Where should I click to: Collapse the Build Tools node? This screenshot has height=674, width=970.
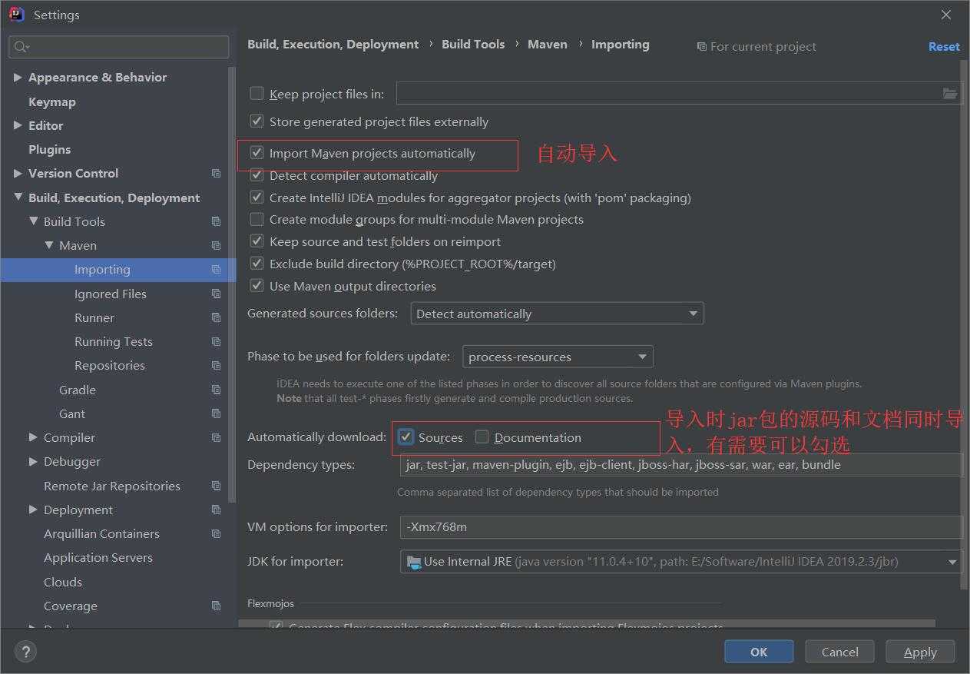(x=33, y=221)
